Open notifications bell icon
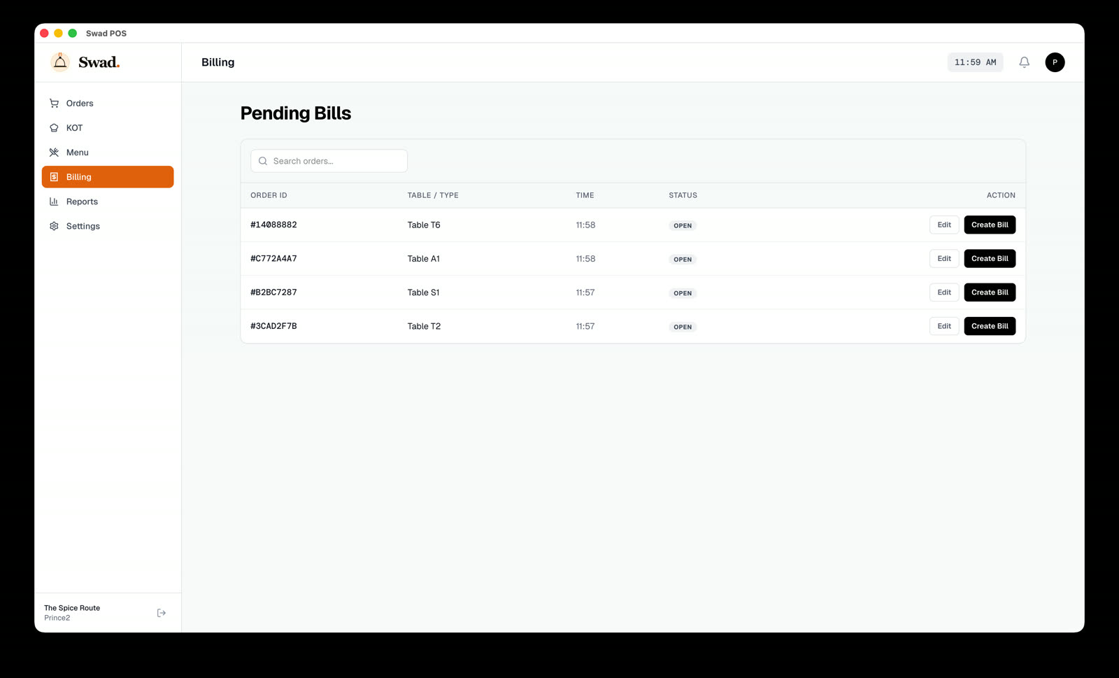Viewport: 1119px width, 678px height. pyautogui.click(x=1024, y=62)
